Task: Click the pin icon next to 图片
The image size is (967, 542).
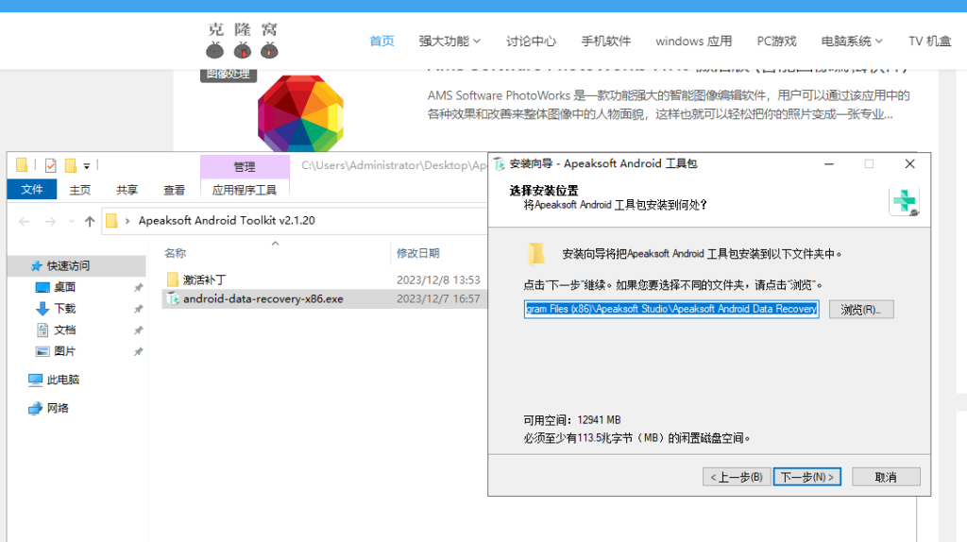Action: [x=138, y=352]
